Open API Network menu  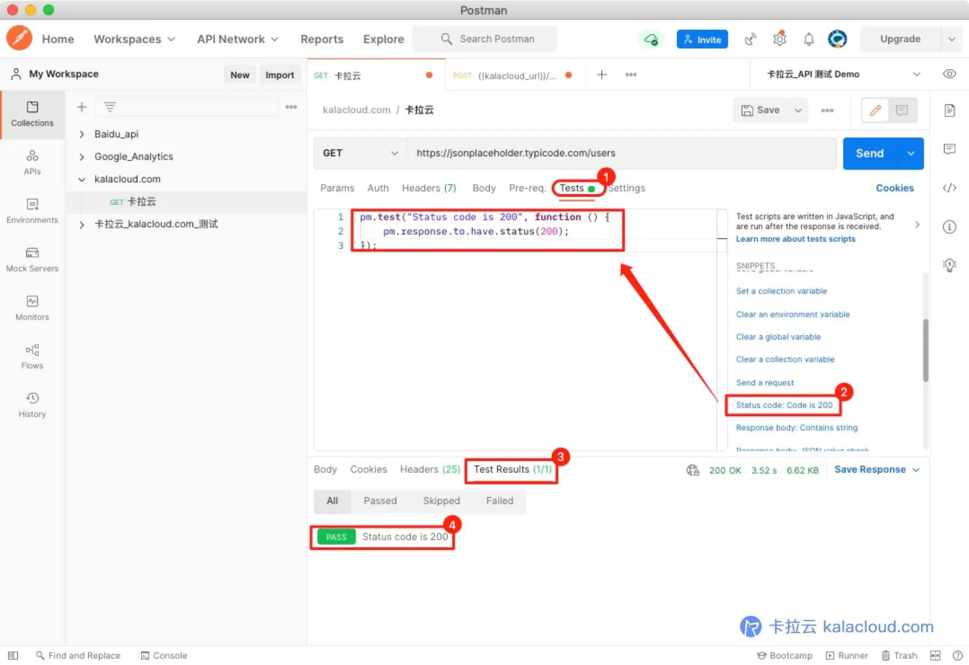tap(237, 39)
